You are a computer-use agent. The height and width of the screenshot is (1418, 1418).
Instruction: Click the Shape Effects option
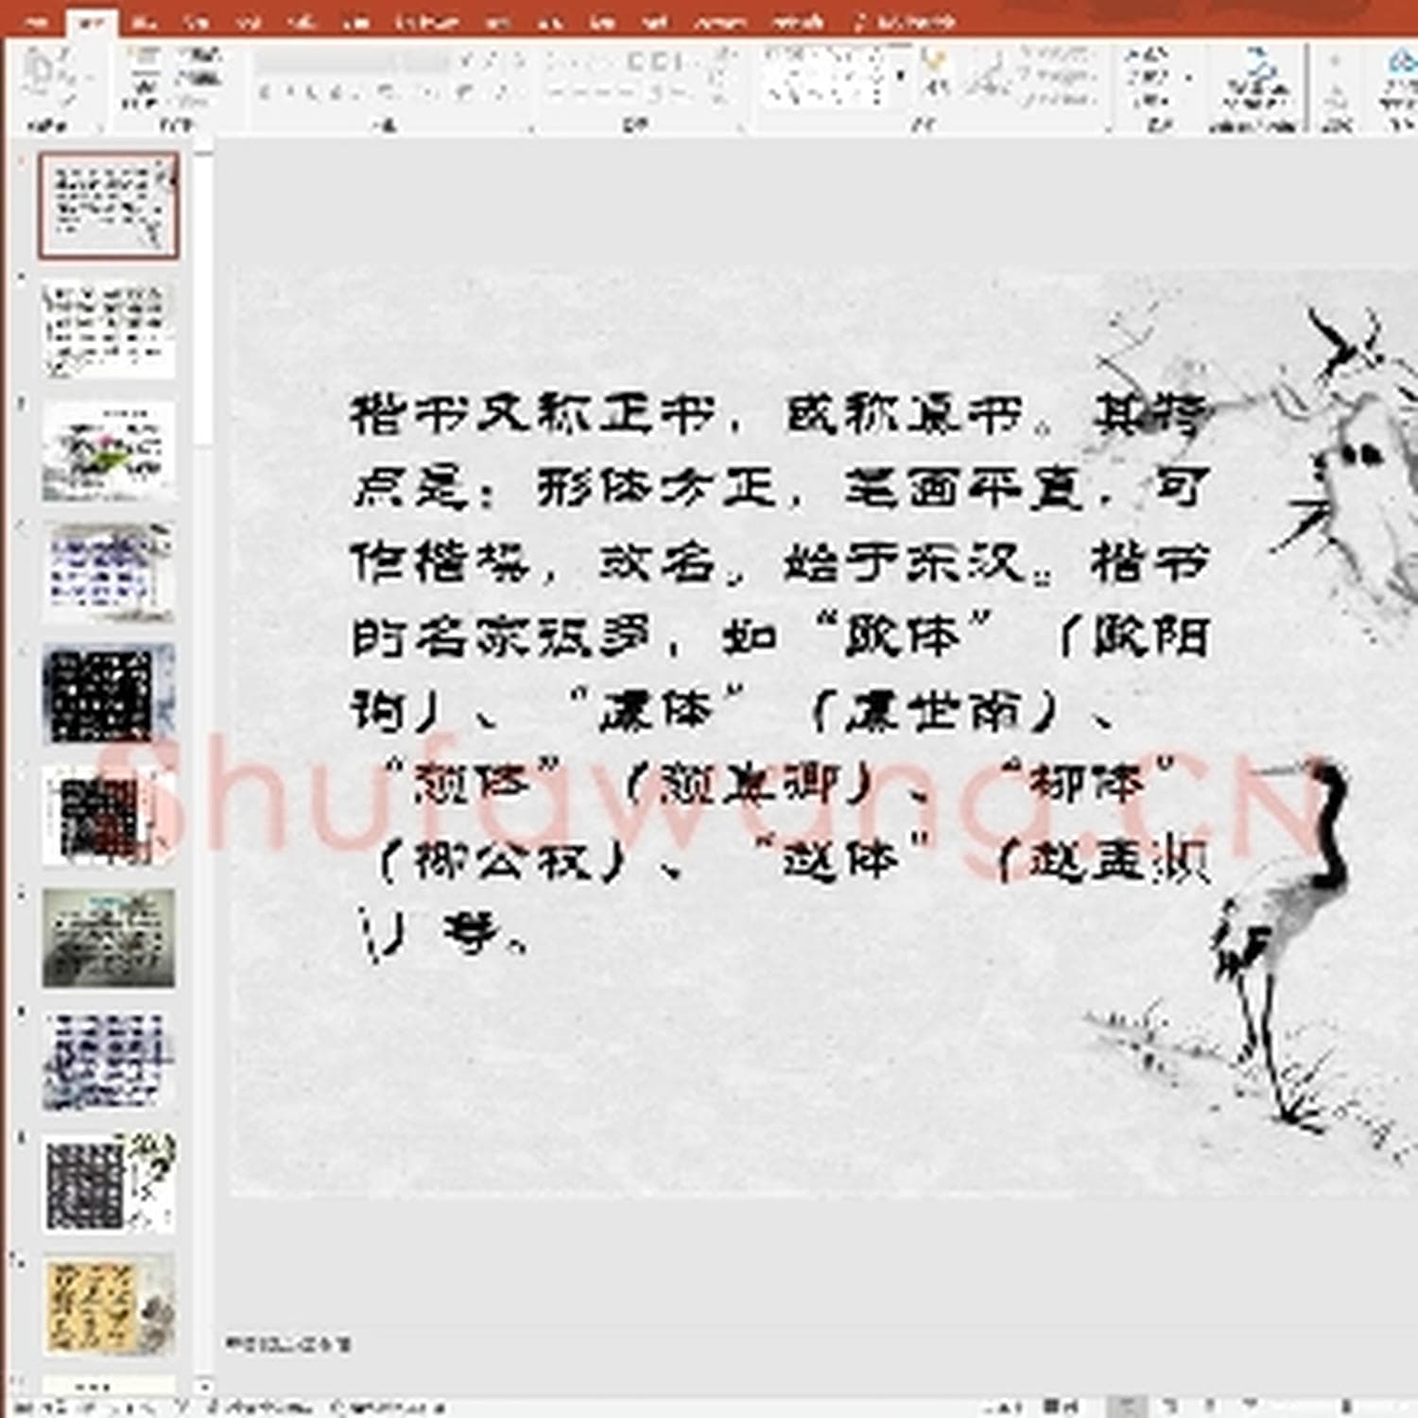[1057, 98]
